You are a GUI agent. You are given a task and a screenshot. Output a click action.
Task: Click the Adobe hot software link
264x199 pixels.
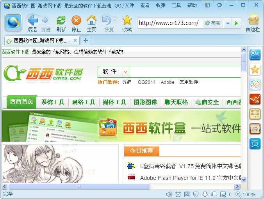tap(168, 82)
